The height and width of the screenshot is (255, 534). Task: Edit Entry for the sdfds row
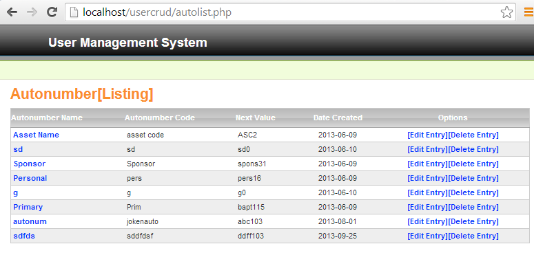pos(427,236)
